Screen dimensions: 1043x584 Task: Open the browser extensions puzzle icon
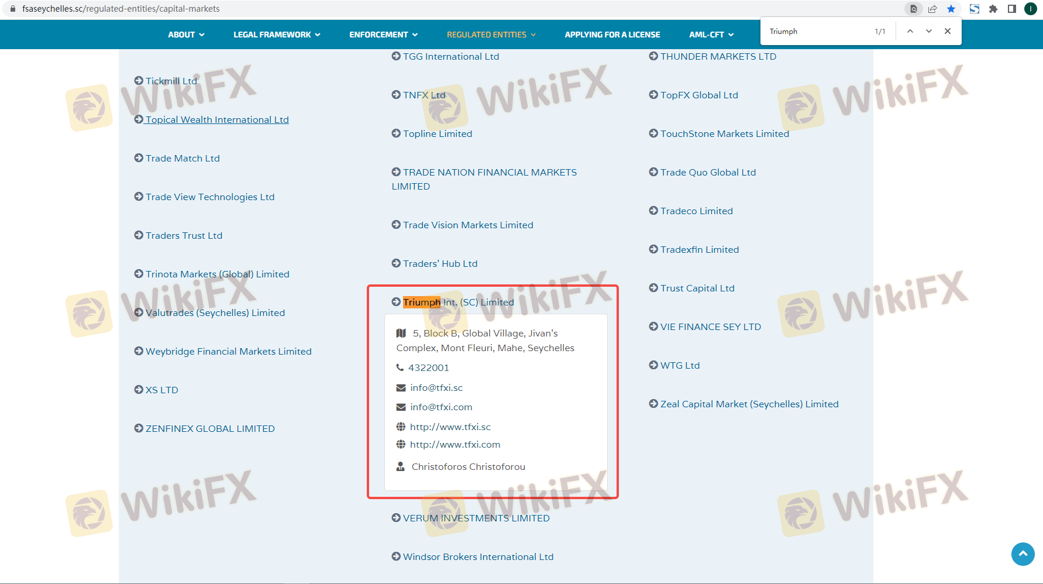993,9
